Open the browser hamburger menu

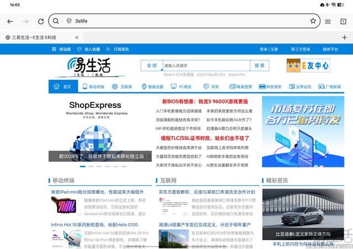coord(328,21)
